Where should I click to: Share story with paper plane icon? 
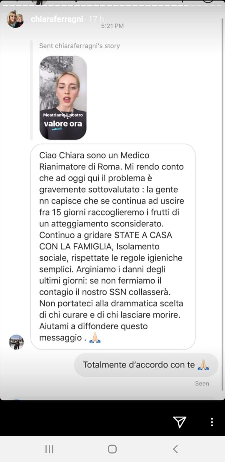pos(180,422)
